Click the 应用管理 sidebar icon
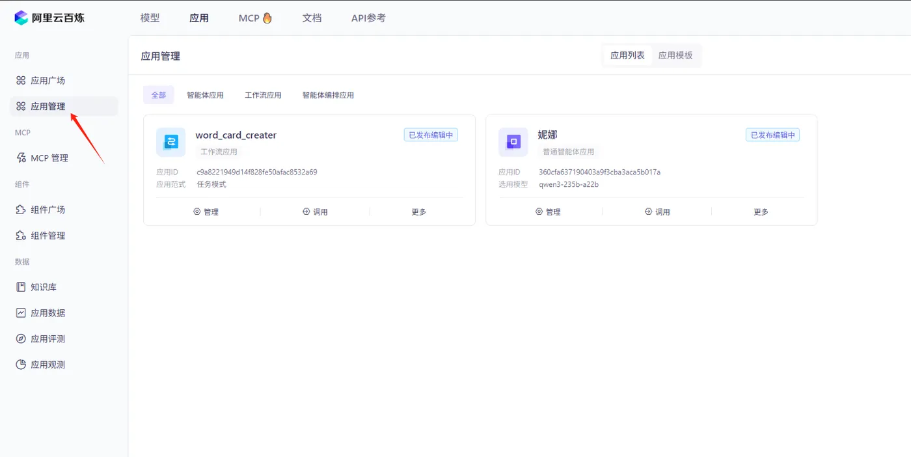Image resolution: width=911 pixels, height=457 pixels. tap(21, 106)
